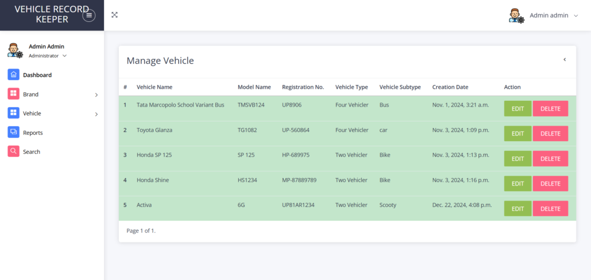
Task: Edit the Activa vehicle row
Action: coord(518,209)
